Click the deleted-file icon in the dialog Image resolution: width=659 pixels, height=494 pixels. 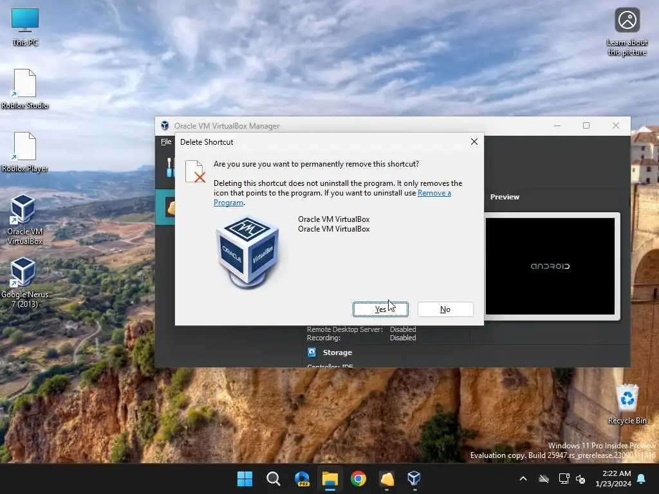[195, 171]
